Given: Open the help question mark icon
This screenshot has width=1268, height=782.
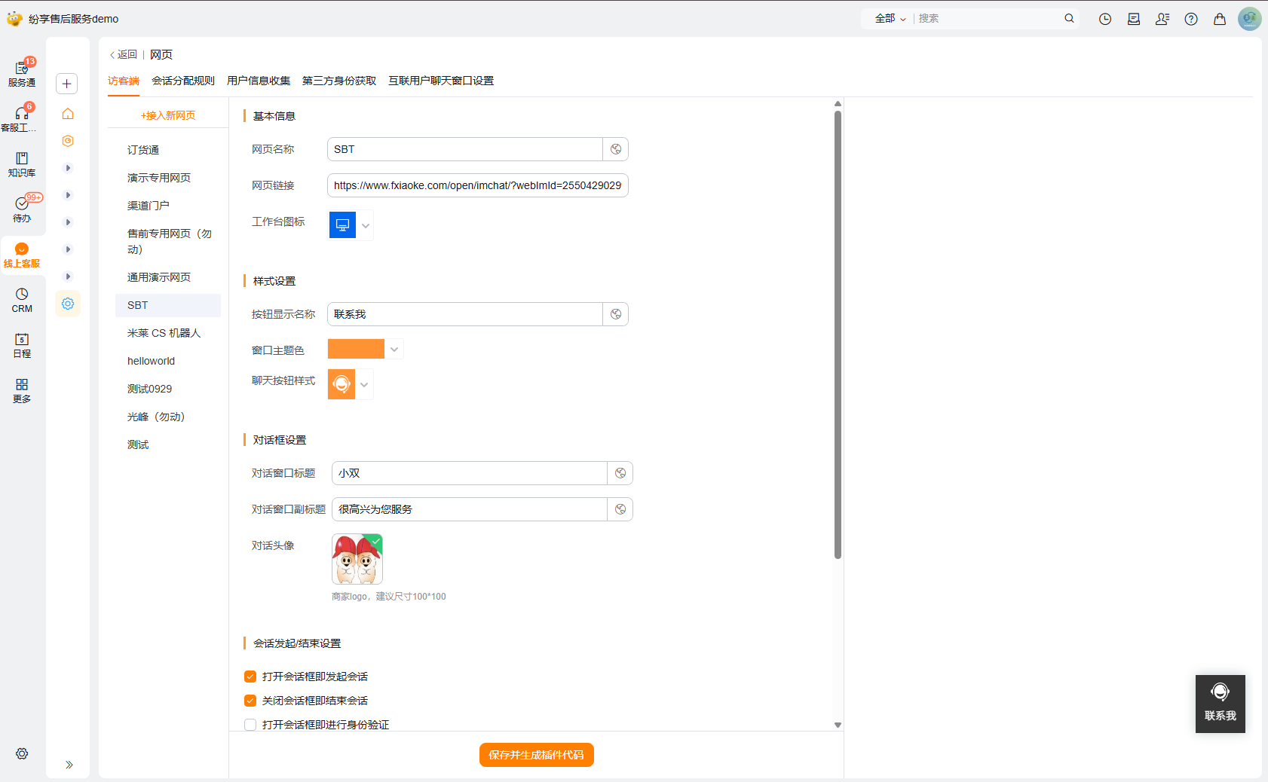Looking at the screenshot, I should 1191,20.
